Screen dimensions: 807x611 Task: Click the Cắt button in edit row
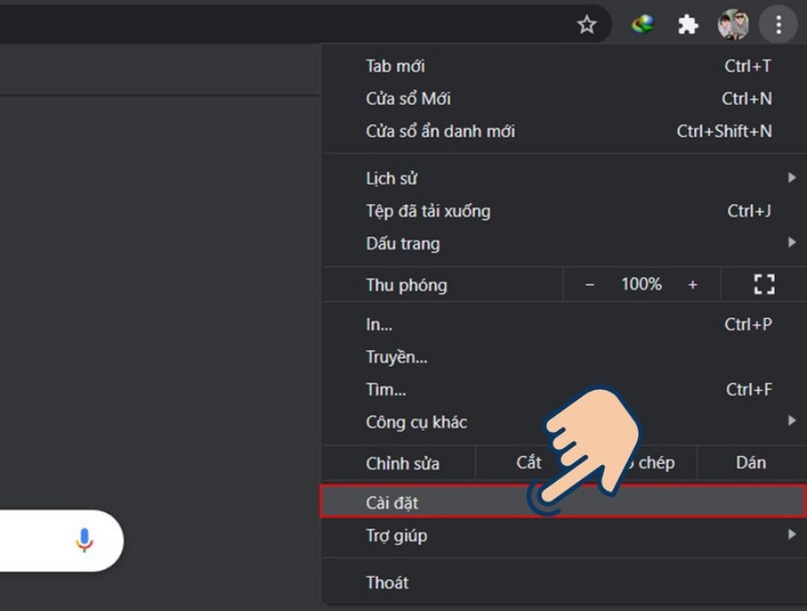coord(528,463)
